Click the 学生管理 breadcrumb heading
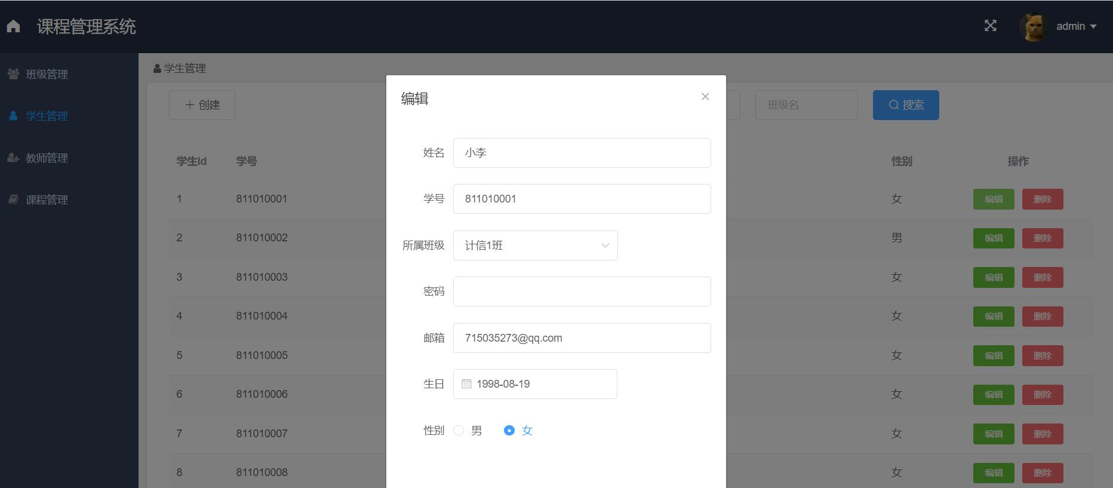This screenshot has height=488, width=1113. [x=180, y=69]
